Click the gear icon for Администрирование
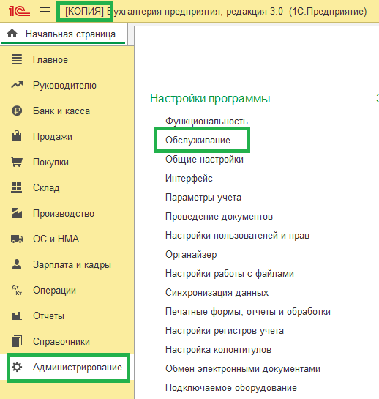The height and width of the screenshot is (399, 379). [17, 367]
